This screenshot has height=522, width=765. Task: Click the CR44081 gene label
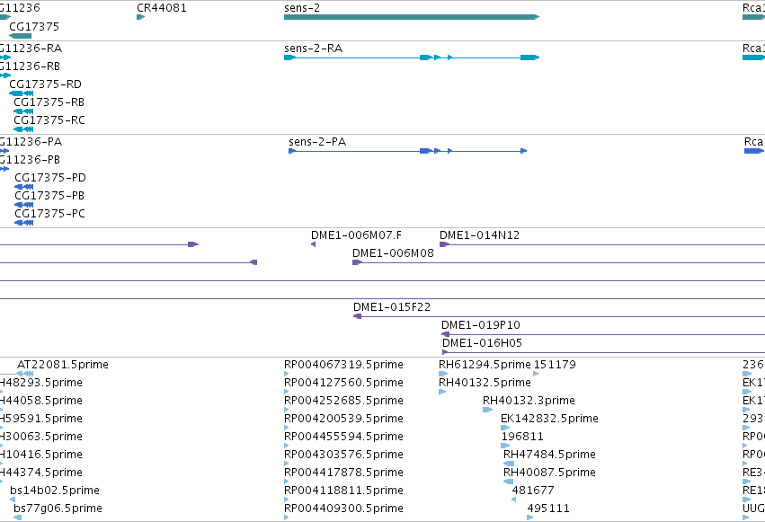click(162, 8)
